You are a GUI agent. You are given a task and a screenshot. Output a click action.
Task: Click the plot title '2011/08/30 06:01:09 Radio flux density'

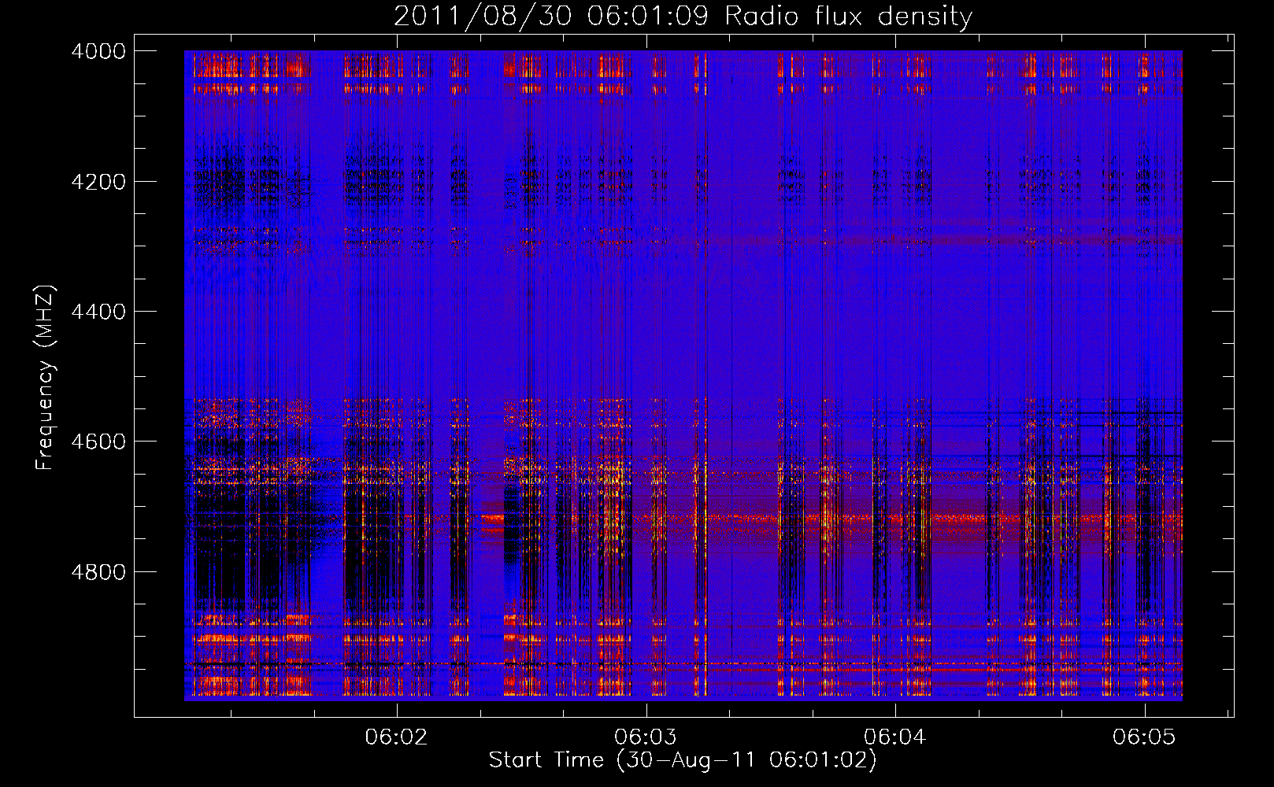[x=683, y=16]
